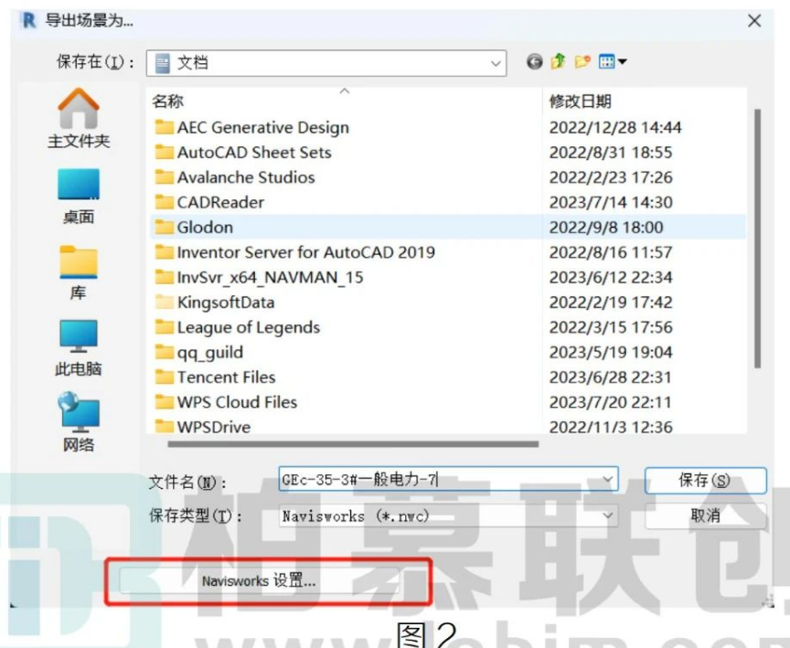This screenshot has width=790, height=648.
Task: Open the 保存类型 file type dropdown
Action: [608, 515]
